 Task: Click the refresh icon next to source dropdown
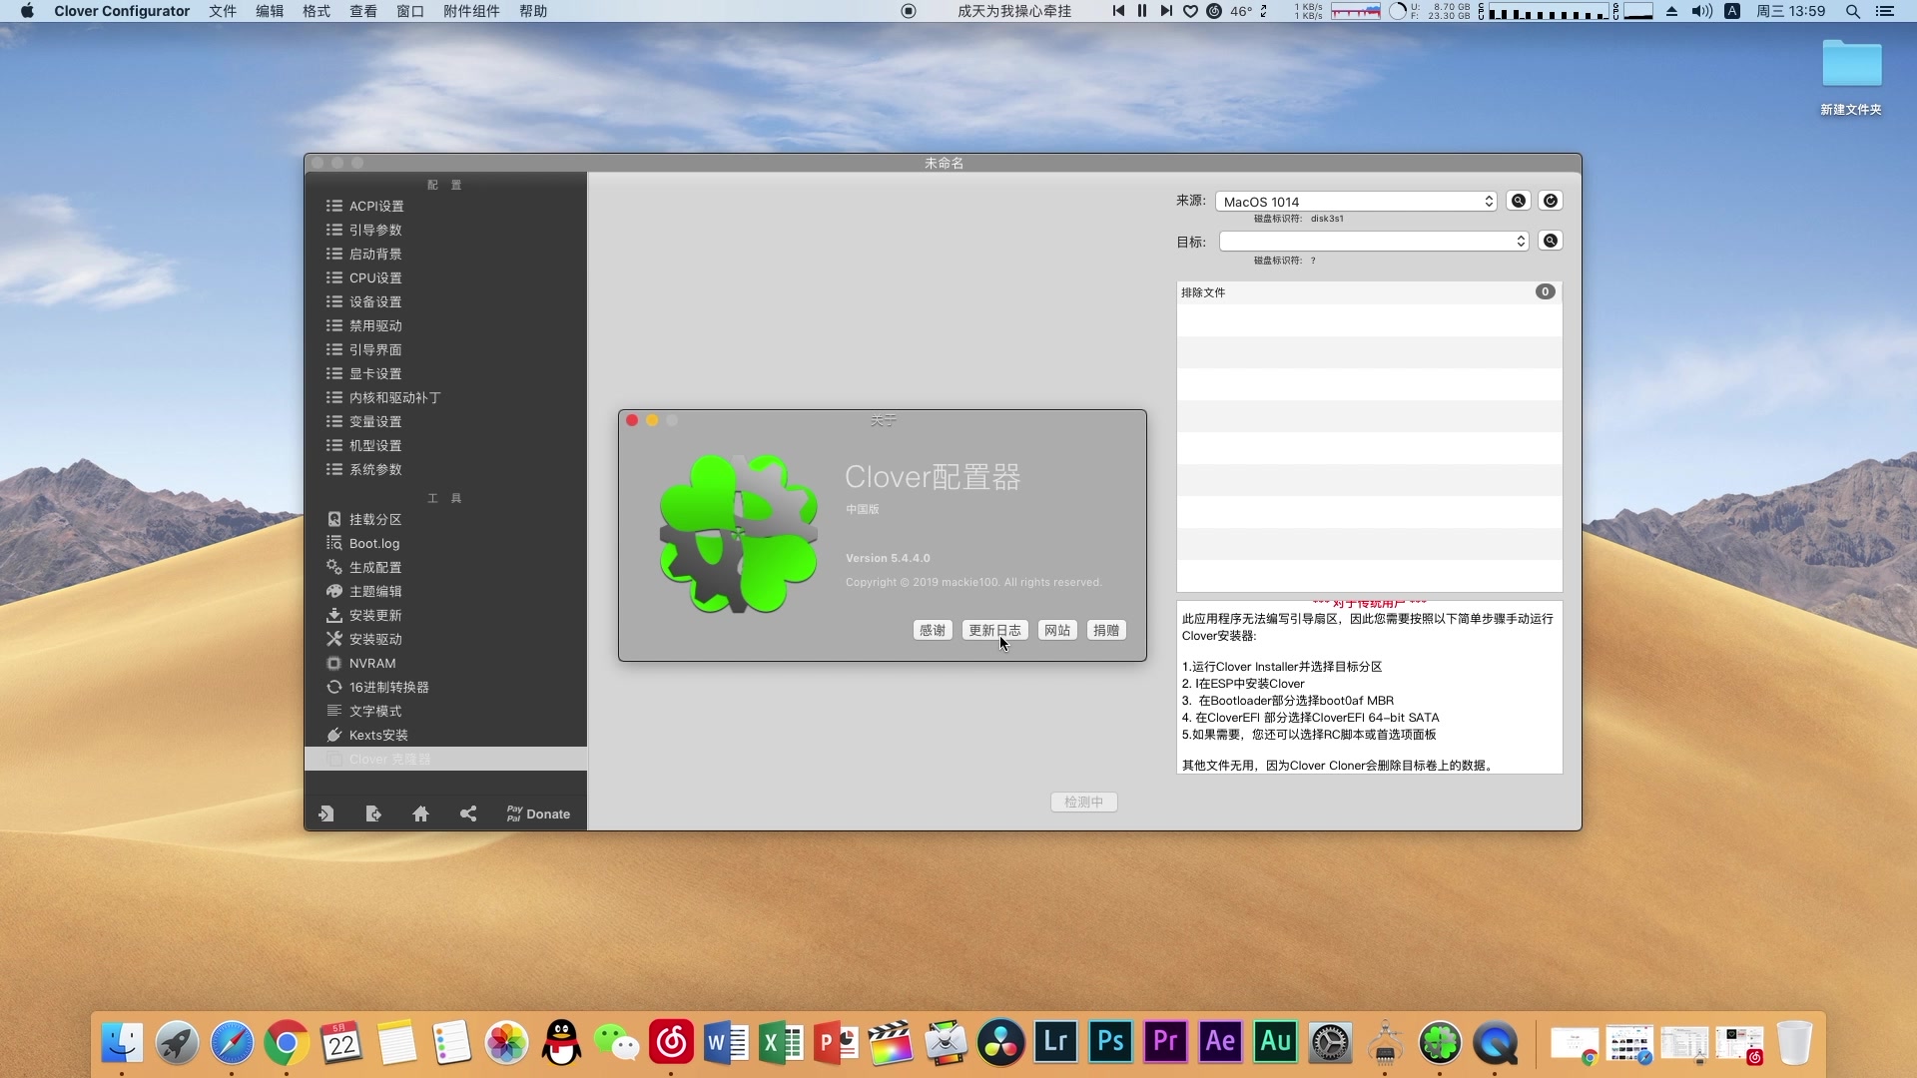pos(1551,201)
